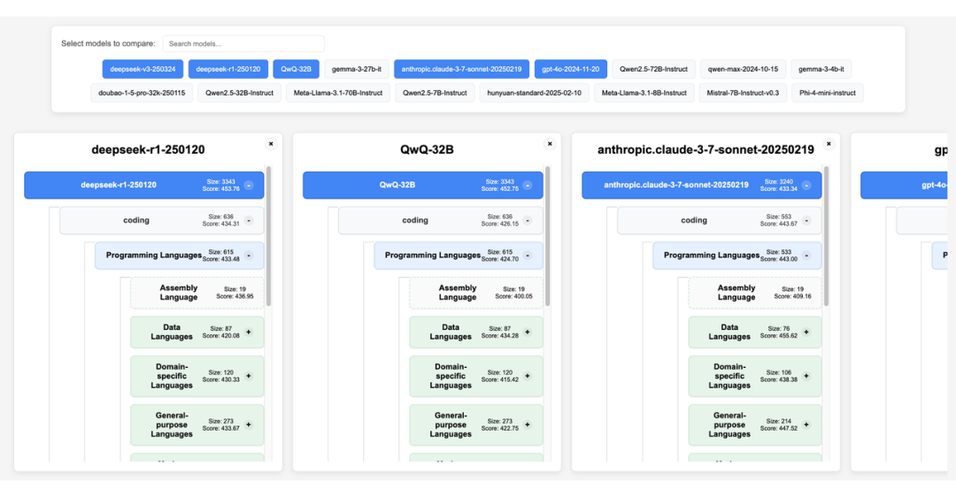Add Meta-Llama-3.1-8B-Instruct to comparison
Image resolution: width=956 pixels, height=497 pixels.
644,93
